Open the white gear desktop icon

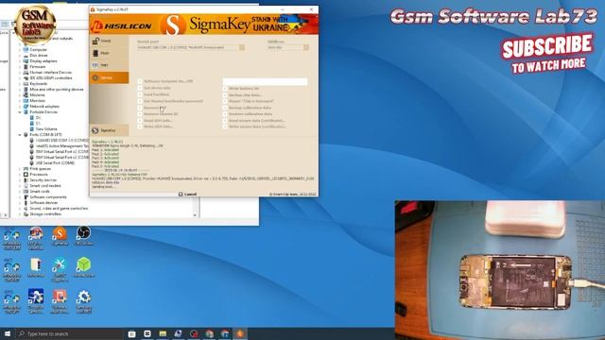(83, 301)
